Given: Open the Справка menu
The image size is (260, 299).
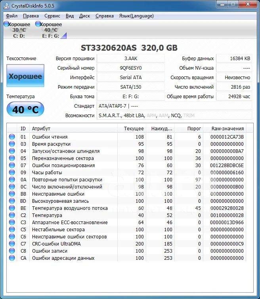Looking at the screenshot, I should coord(104,16).
